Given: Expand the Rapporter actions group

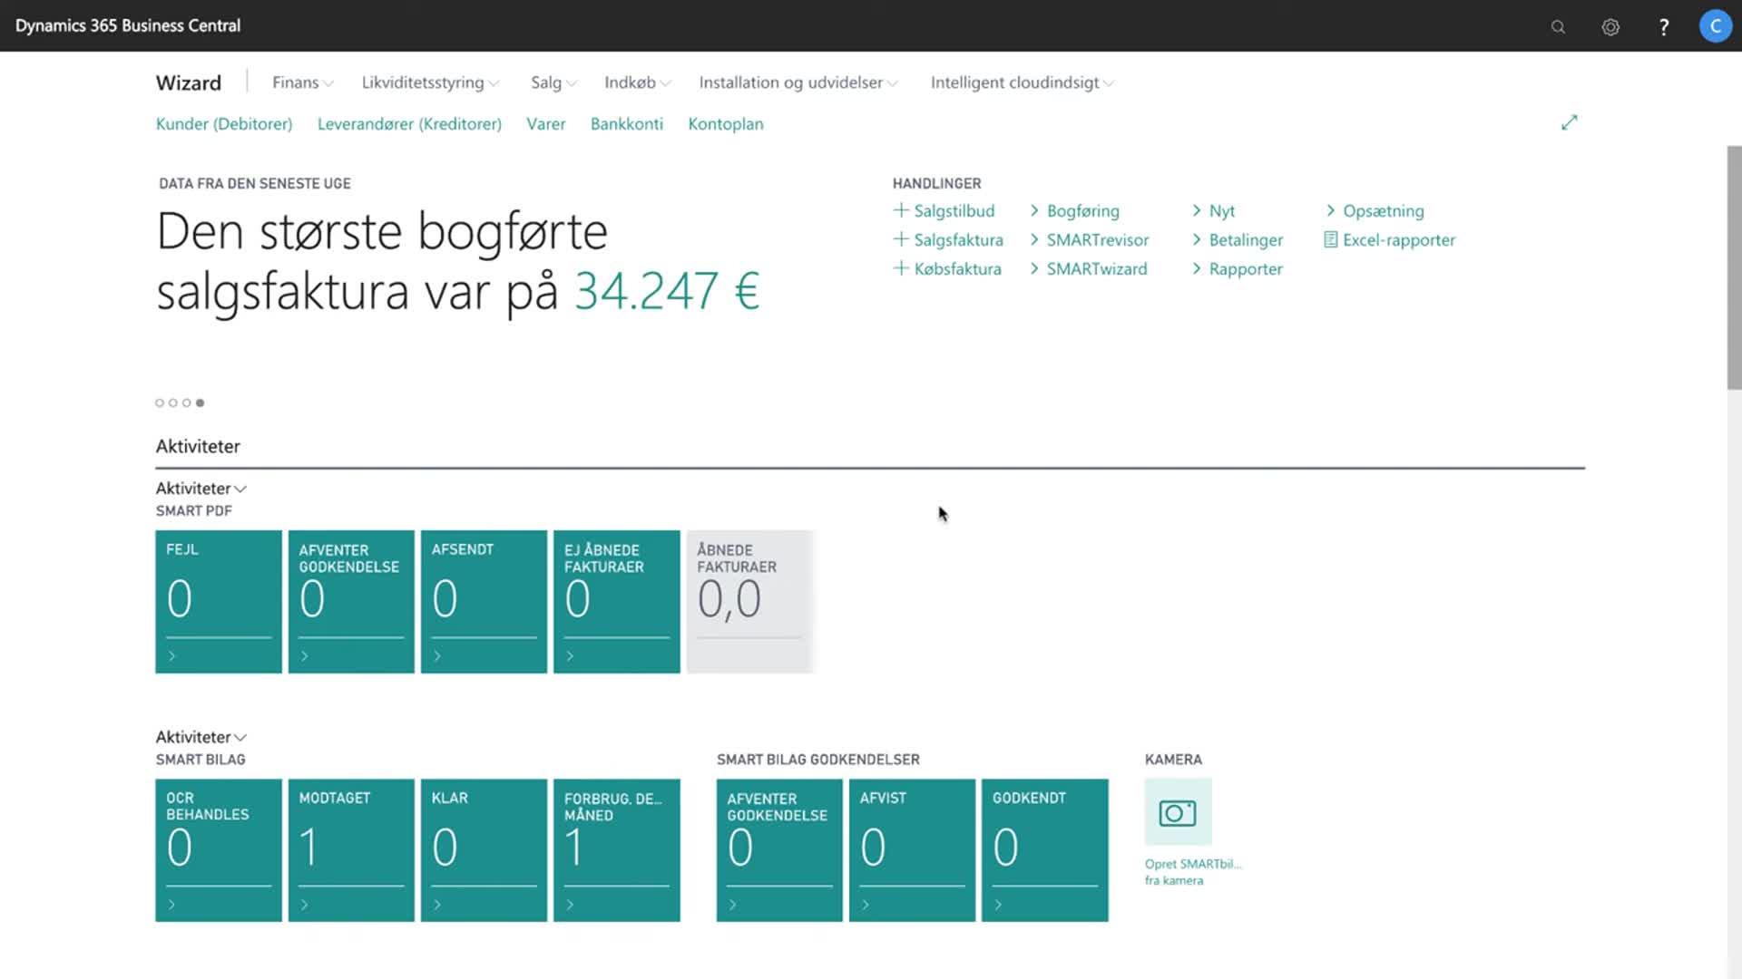Looking at the screenshot, I should (1237, 268).
